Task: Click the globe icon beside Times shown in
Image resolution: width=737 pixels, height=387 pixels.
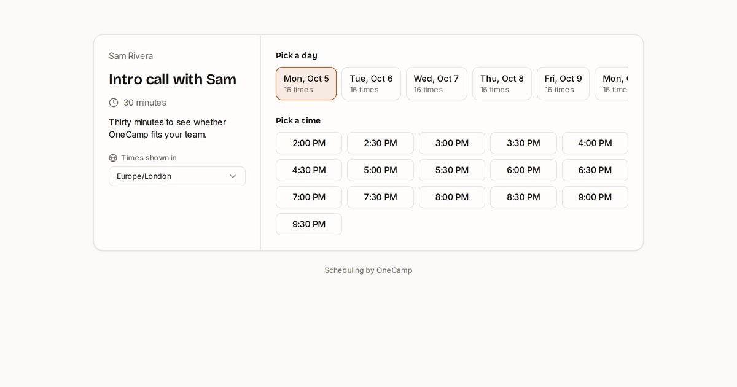Action: coord(113,158)
